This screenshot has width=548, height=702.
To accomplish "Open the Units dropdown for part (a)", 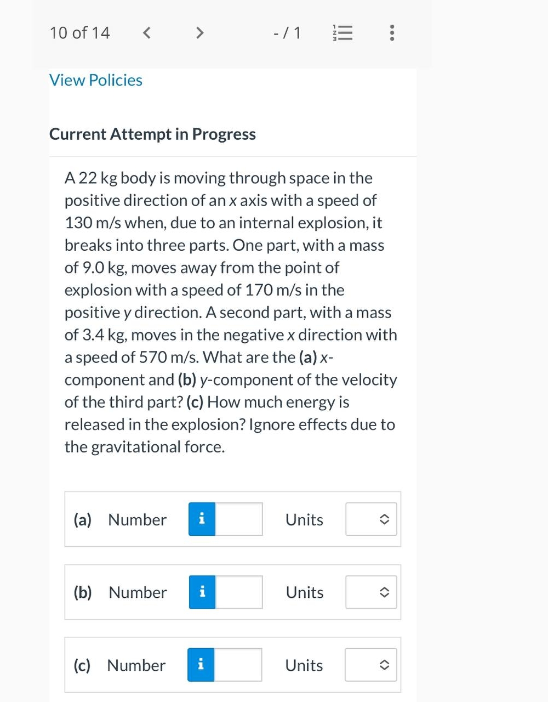I will 371,519.
